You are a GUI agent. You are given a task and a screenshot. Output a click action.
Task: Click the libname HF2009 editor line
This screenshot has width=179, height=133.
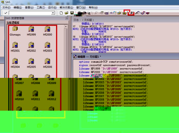tap(115, 103)
